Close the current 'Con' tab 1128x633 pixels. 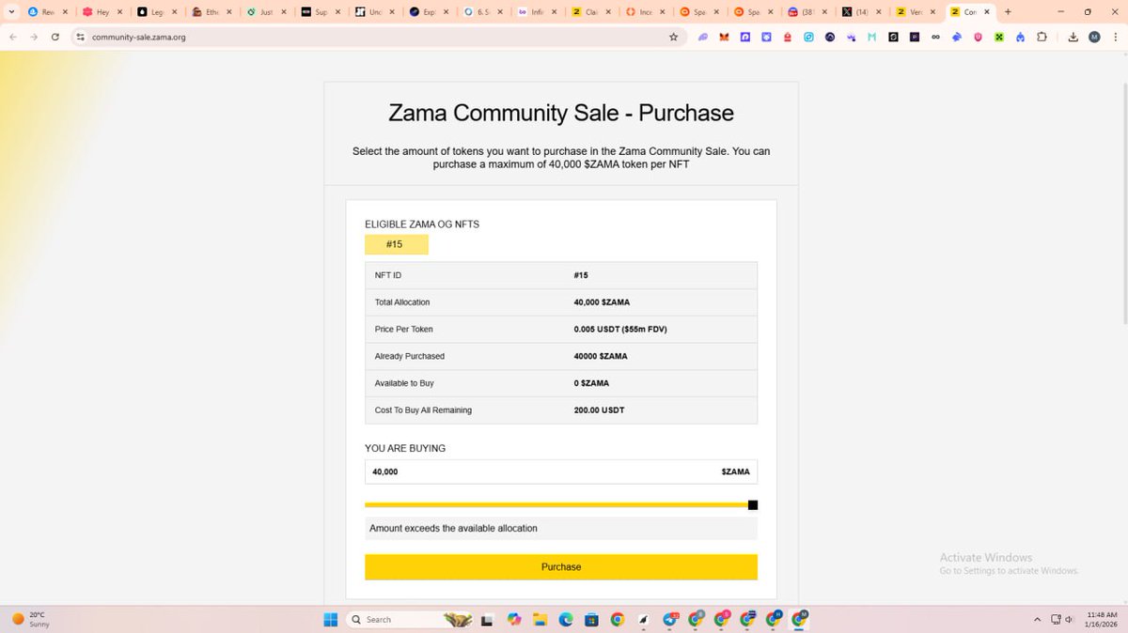[x=986, y=12]
